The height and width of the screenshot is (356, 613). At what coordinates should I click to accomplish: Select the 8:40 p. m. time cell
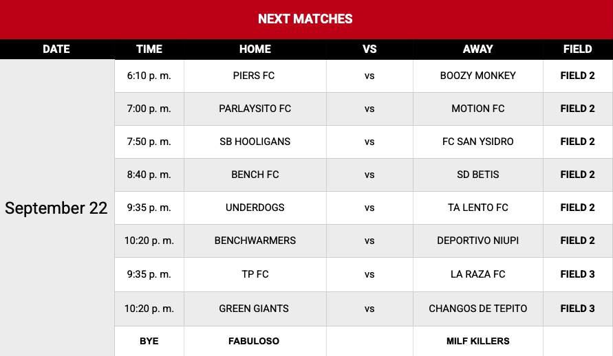(149, 175)
